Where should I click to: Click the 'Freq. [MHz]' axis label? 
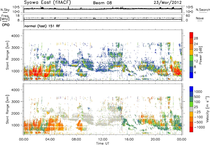click(5, 18)
